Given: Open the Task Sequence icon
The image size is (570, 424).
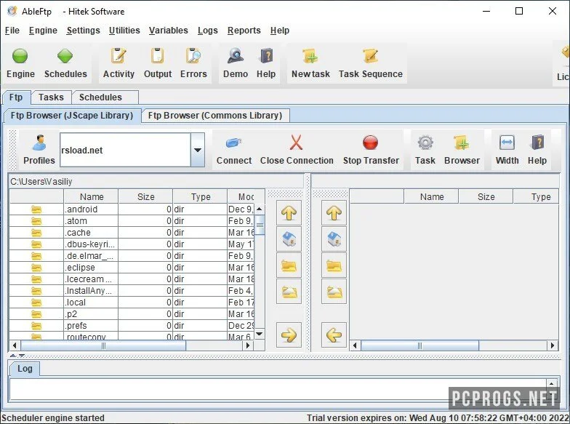Looking at the screenshot, I should pyautogui.click(x=371, y=57).
